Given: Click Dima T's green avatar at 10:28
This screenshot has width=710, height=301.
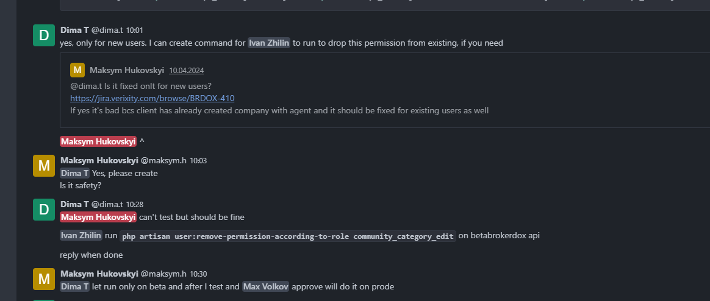Looking at the screenshot, I should click(44, 210).
